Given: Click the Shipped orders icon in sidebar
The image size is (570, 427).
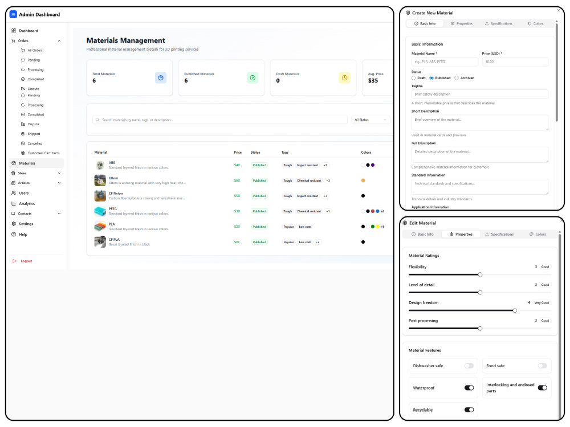Looking at the screenshot, I should pyautogui.click(x=23, y=134).
